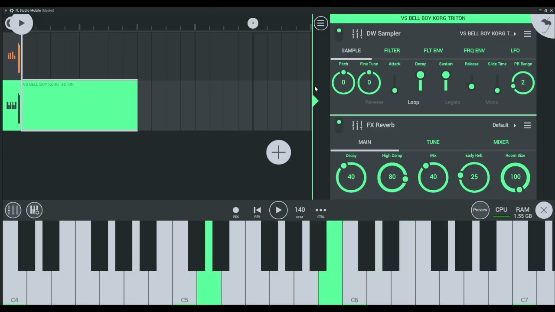555x312 pixels.
Task: Open the hamburger menu above channel rack
Action: pos(321,23)
